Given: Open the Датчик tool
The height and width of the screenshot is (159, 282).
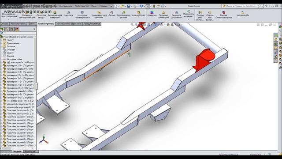Looking at the screenshot, I should coord(111,14).
